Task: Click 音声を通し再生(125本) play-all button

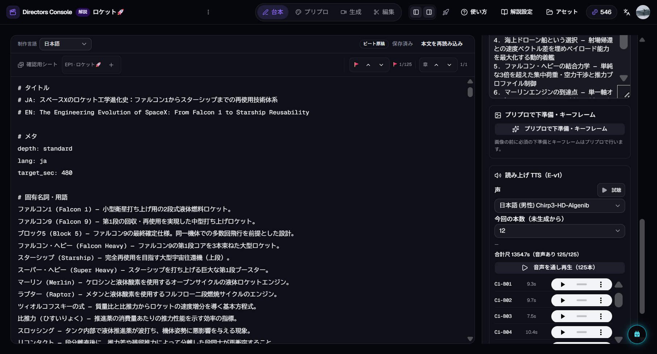Action: click(560, 268)
